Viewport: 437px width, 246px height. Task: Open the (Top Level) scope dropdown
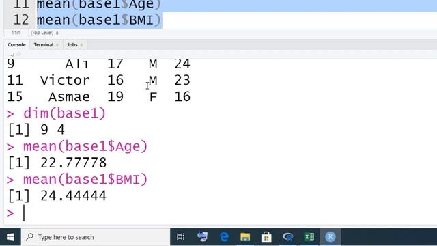[x=44, y=33]
